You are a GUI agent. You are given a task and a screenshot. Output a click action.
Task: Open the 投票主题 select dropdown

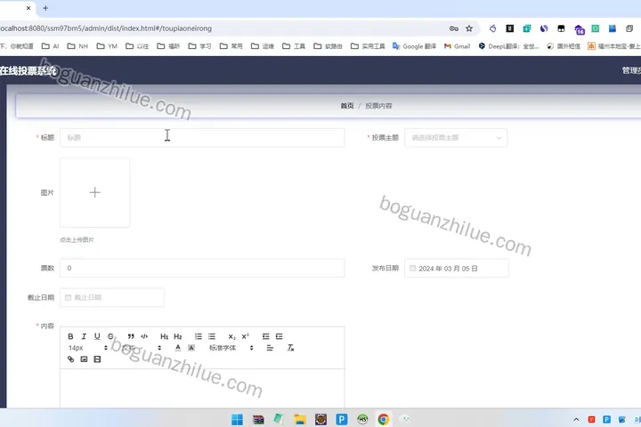pyautogui.click(x=456, y=138)
